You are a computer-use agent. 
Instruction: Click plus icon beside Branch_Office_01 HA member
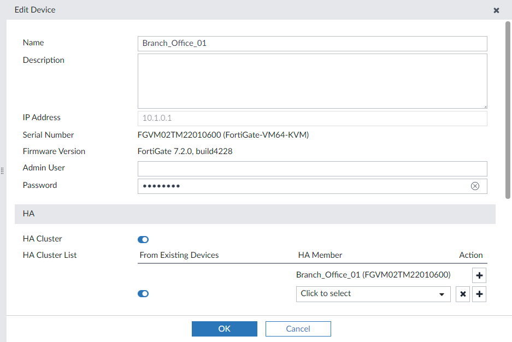[479, 275]
